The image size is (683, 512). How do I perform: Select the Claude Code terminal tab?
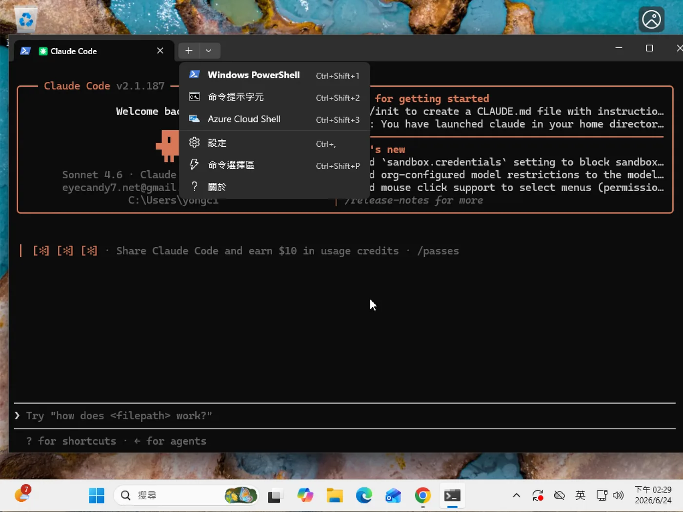[94, 51]
